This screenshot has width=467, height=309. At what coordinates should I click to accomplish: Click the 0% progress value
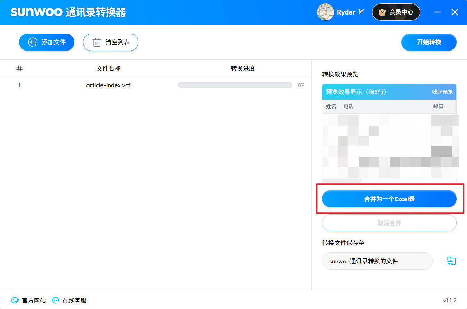tap(301, 85)
